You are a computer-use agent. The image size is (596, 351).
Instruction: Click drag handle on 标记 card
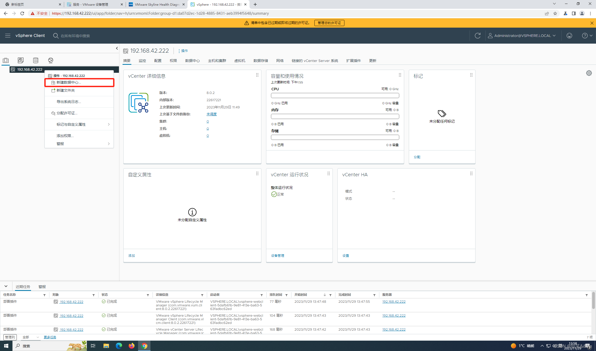tap(471, 75)
